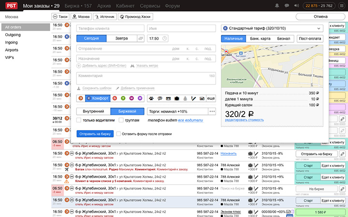The image size is (348, 217).
Task: Click the plus icon for Добавить адрес
Action: coord(79,66)
